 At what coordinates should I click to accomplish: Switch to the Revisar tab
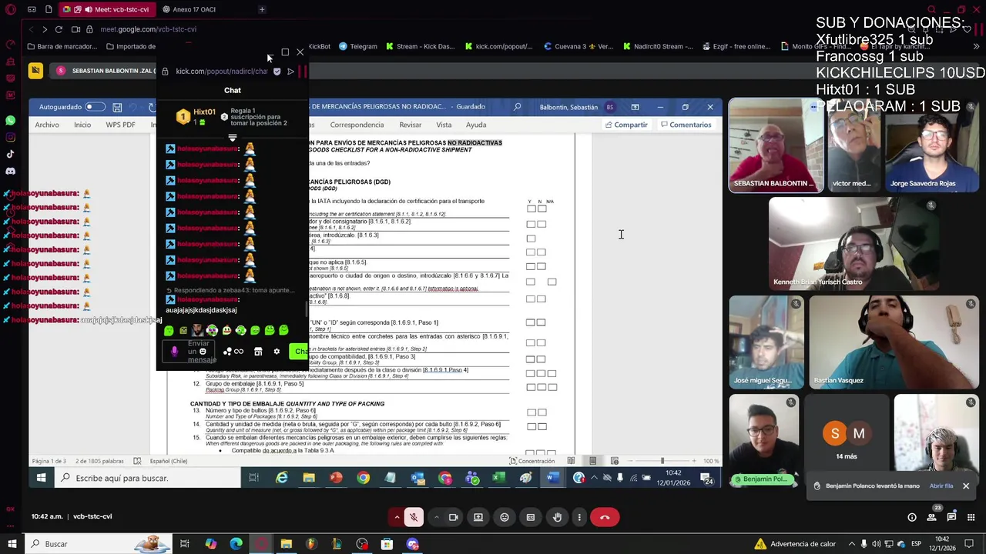pos(411,125)
